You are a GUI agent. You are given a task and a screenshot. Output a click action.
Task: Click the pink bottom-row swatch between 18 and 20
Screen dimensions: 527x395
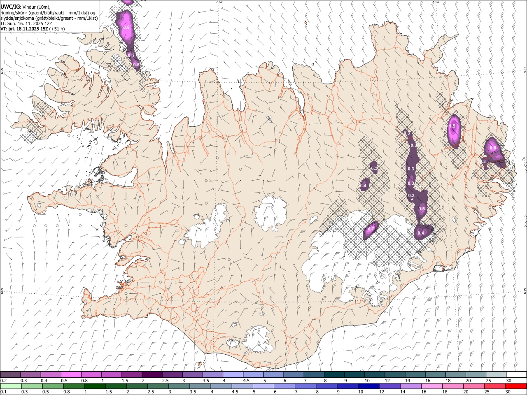pyautogui.click(x=452, y=386)
